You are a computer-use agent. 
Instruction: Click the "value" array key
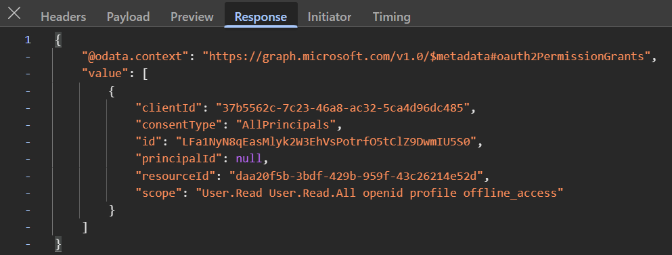(x=105, y=74)
